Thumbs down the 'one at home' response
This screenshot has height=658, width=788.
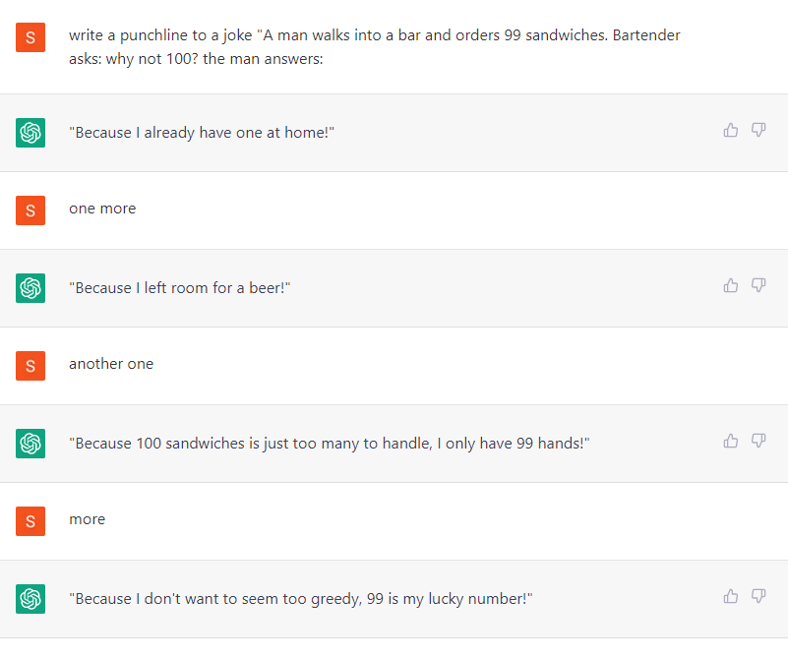point(758,130)
